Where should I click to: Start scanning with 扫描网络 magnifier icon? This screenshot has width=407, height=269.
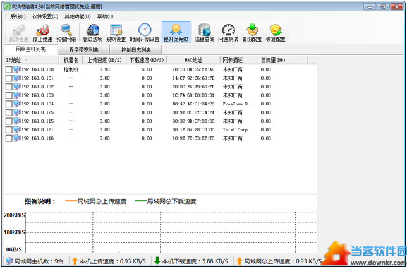(66, 30)
